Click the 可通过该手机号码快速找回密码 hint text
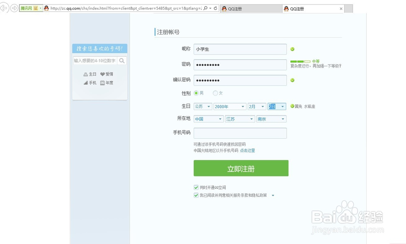The image size is (406, 244). coord(220,144)
